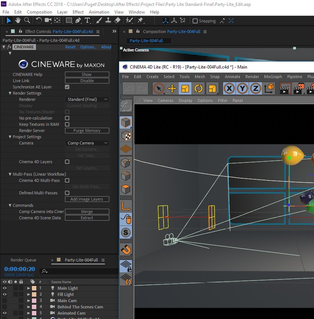The image size is (314, 319).
Task: Hide the Main Light layer
Action: (5, 288)
